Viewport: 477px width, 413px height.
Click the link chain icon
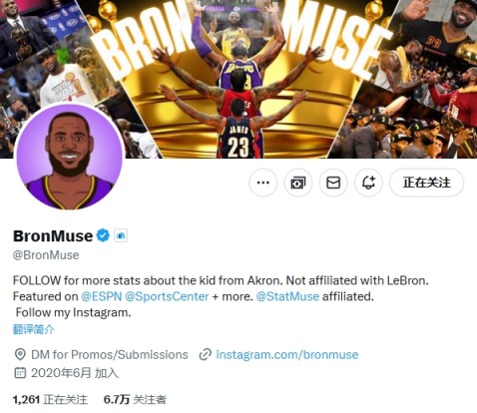[205, 354]
